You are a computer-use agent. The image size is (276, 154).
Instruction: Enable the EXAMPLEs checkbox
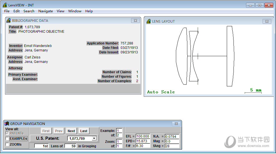coord(7,139)
